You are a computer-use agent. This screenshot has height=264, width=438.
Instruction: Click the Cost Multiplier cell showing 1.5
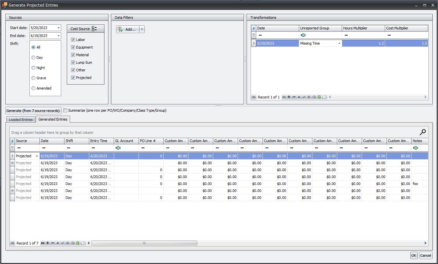coord(407,43)
